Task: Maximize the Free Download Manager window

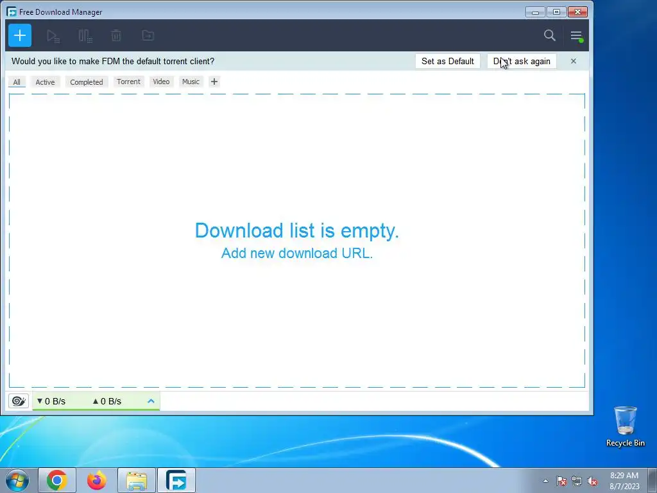Action: (x=556, y=12)
